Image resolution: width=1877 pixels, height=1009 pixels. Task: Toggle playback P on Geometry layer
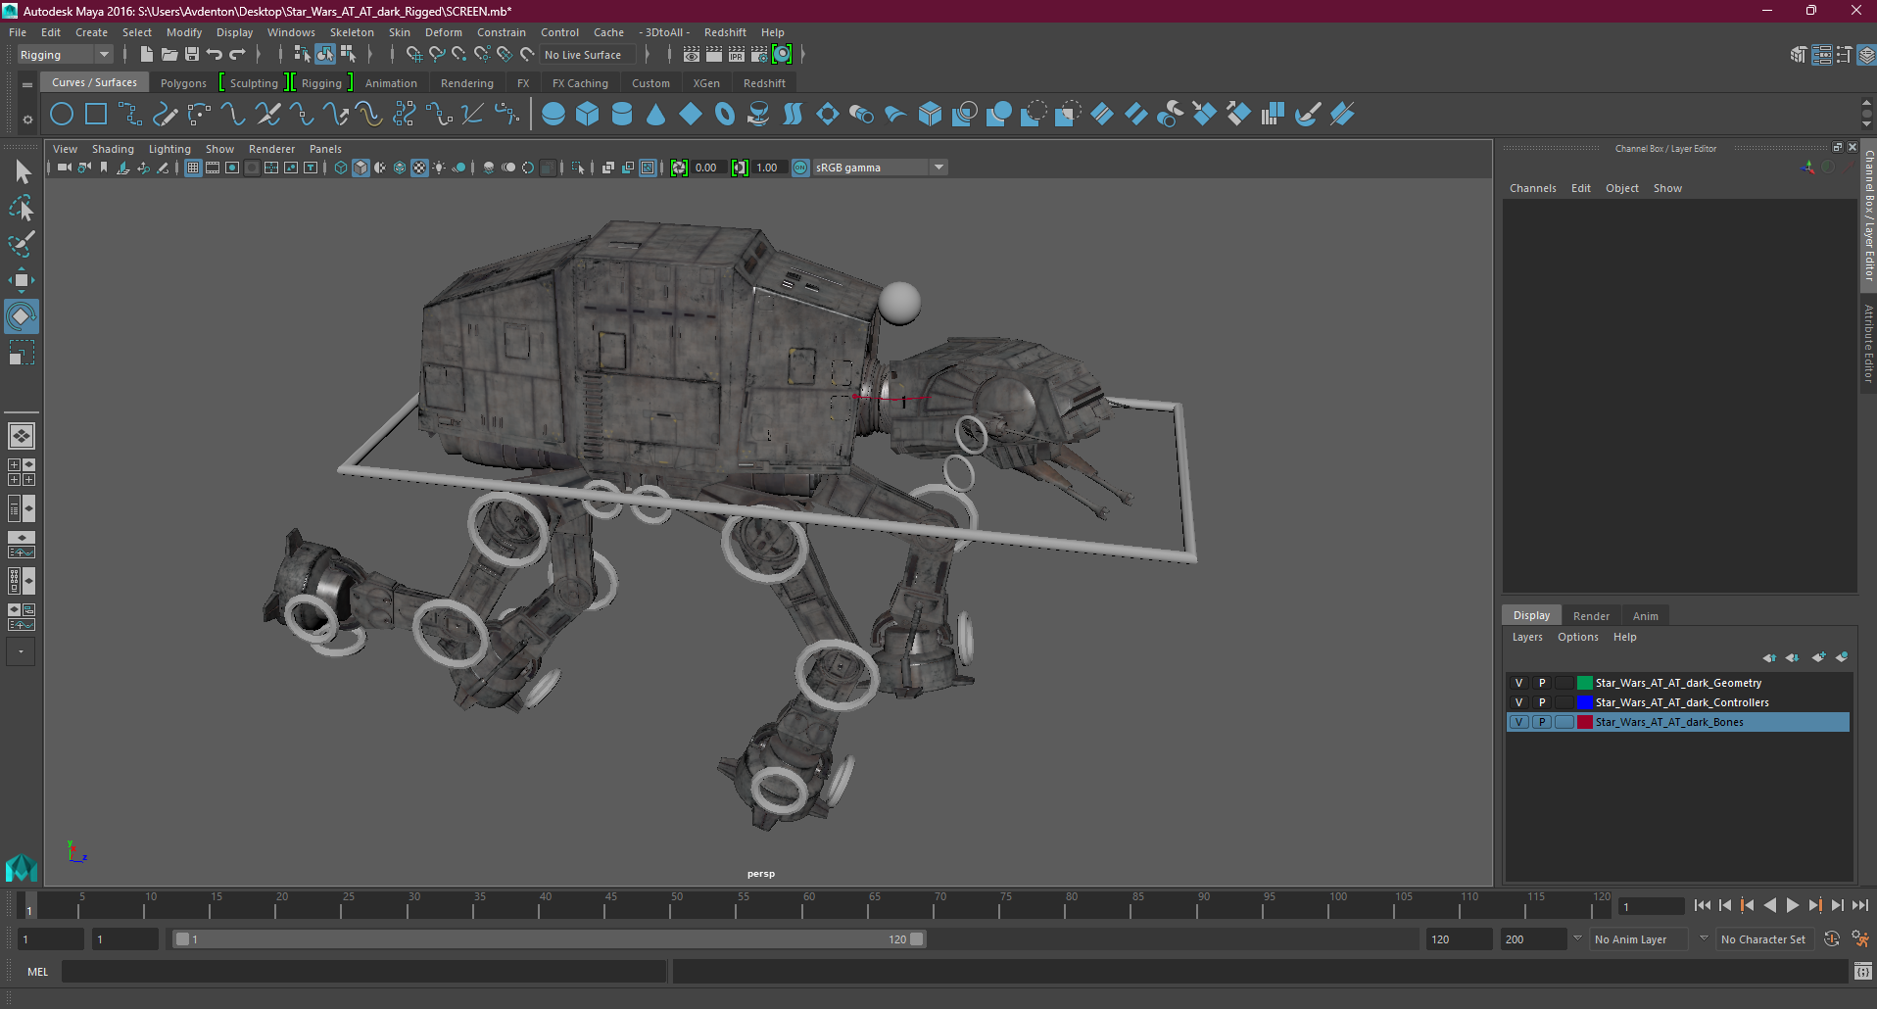[x=1542, y=683]
